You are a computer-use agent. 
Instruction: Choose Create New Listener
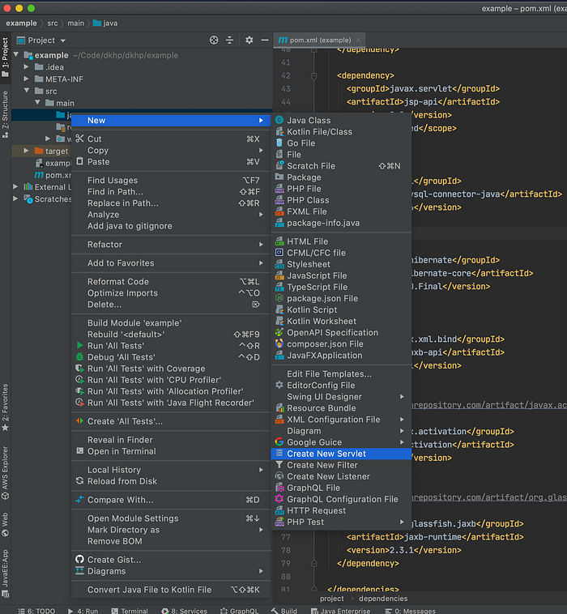point(341,476)
